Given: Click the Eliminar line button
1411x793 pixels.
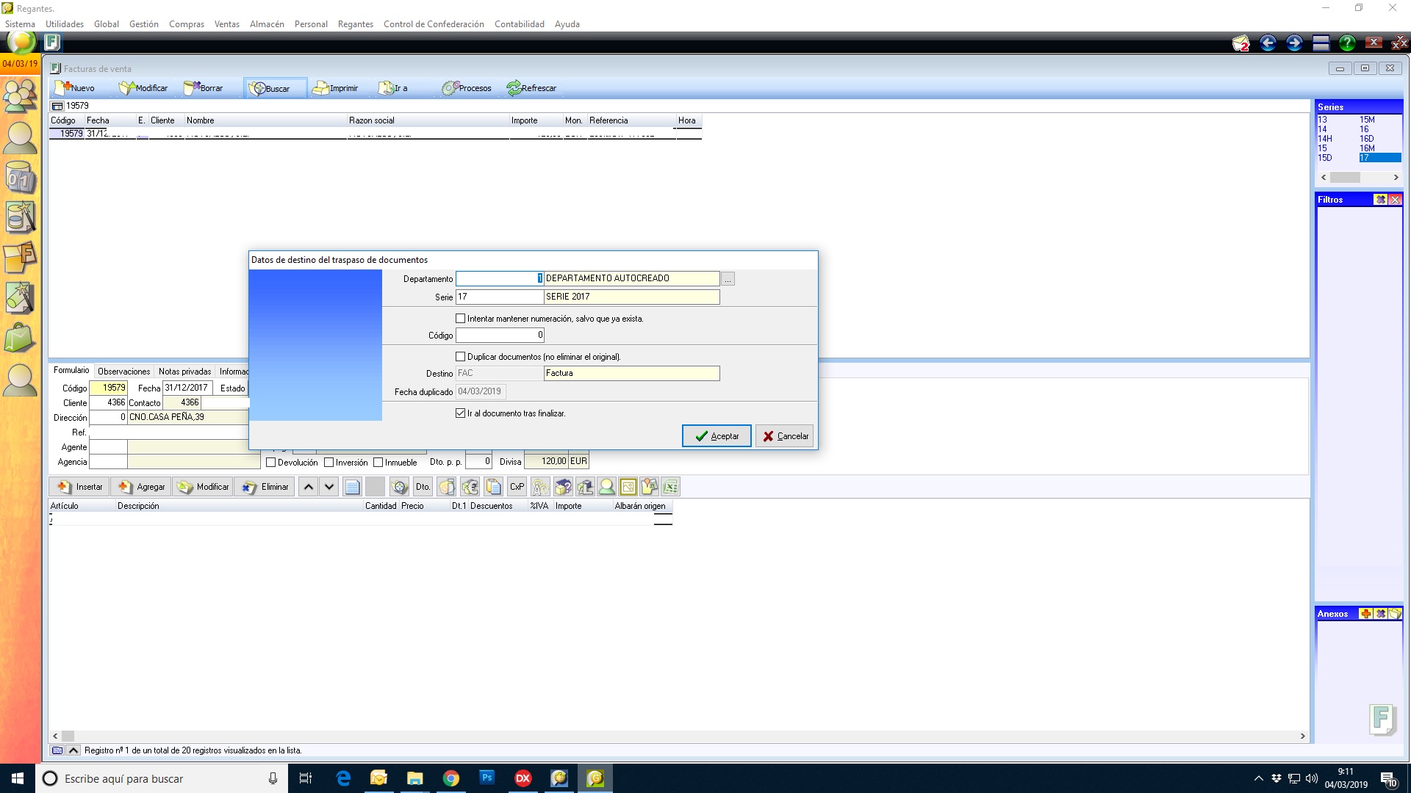Looking at the screenshot, I should coord(265,487).
